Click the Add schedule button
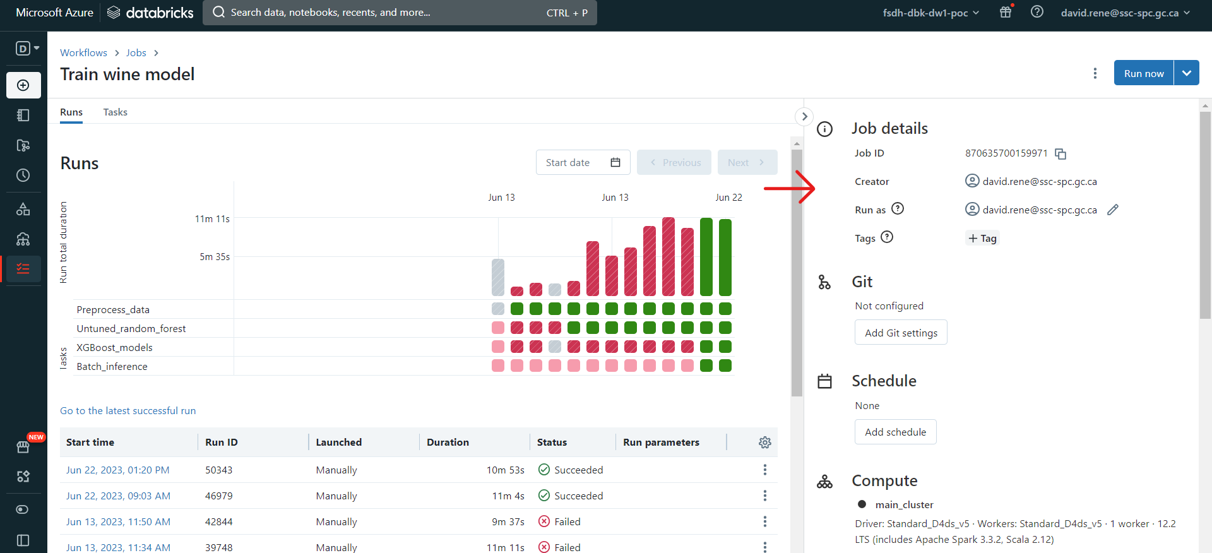This screenshot has height=553, width=1212. point(895,432)
